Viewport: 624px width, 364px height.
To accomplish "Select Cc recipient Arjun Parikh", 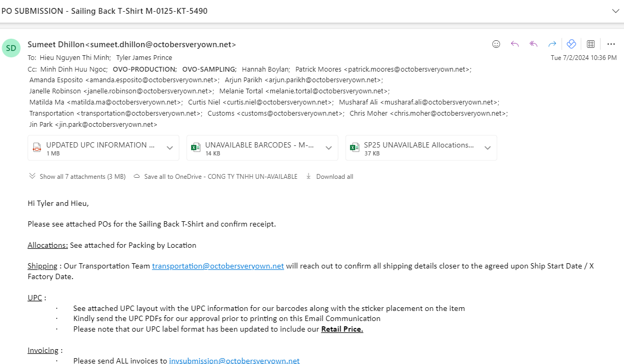I will tap(304, 80).
